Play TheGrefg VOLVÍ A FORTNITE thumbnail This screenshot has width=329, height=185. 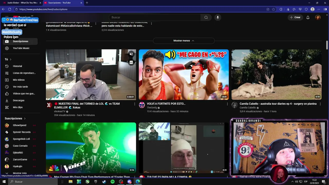coord(184,75)
